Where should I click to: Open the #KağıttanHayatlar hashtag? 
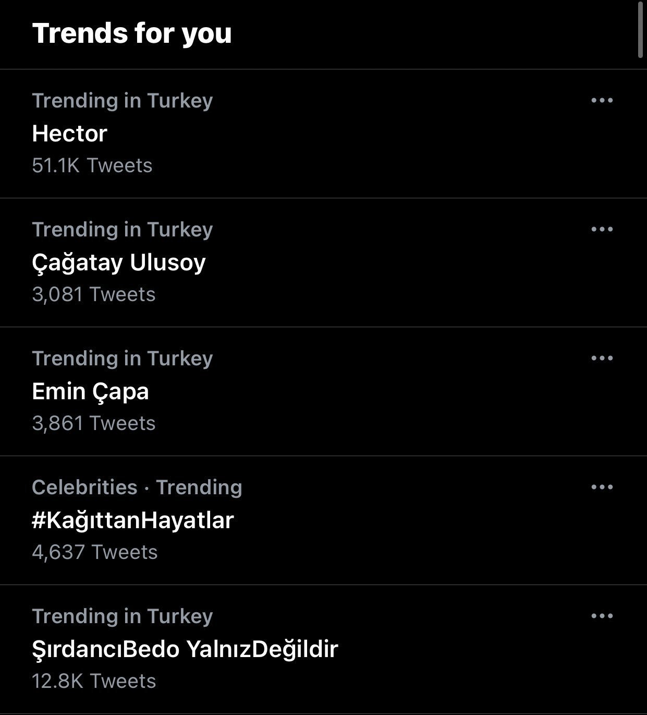pos(132,520)
